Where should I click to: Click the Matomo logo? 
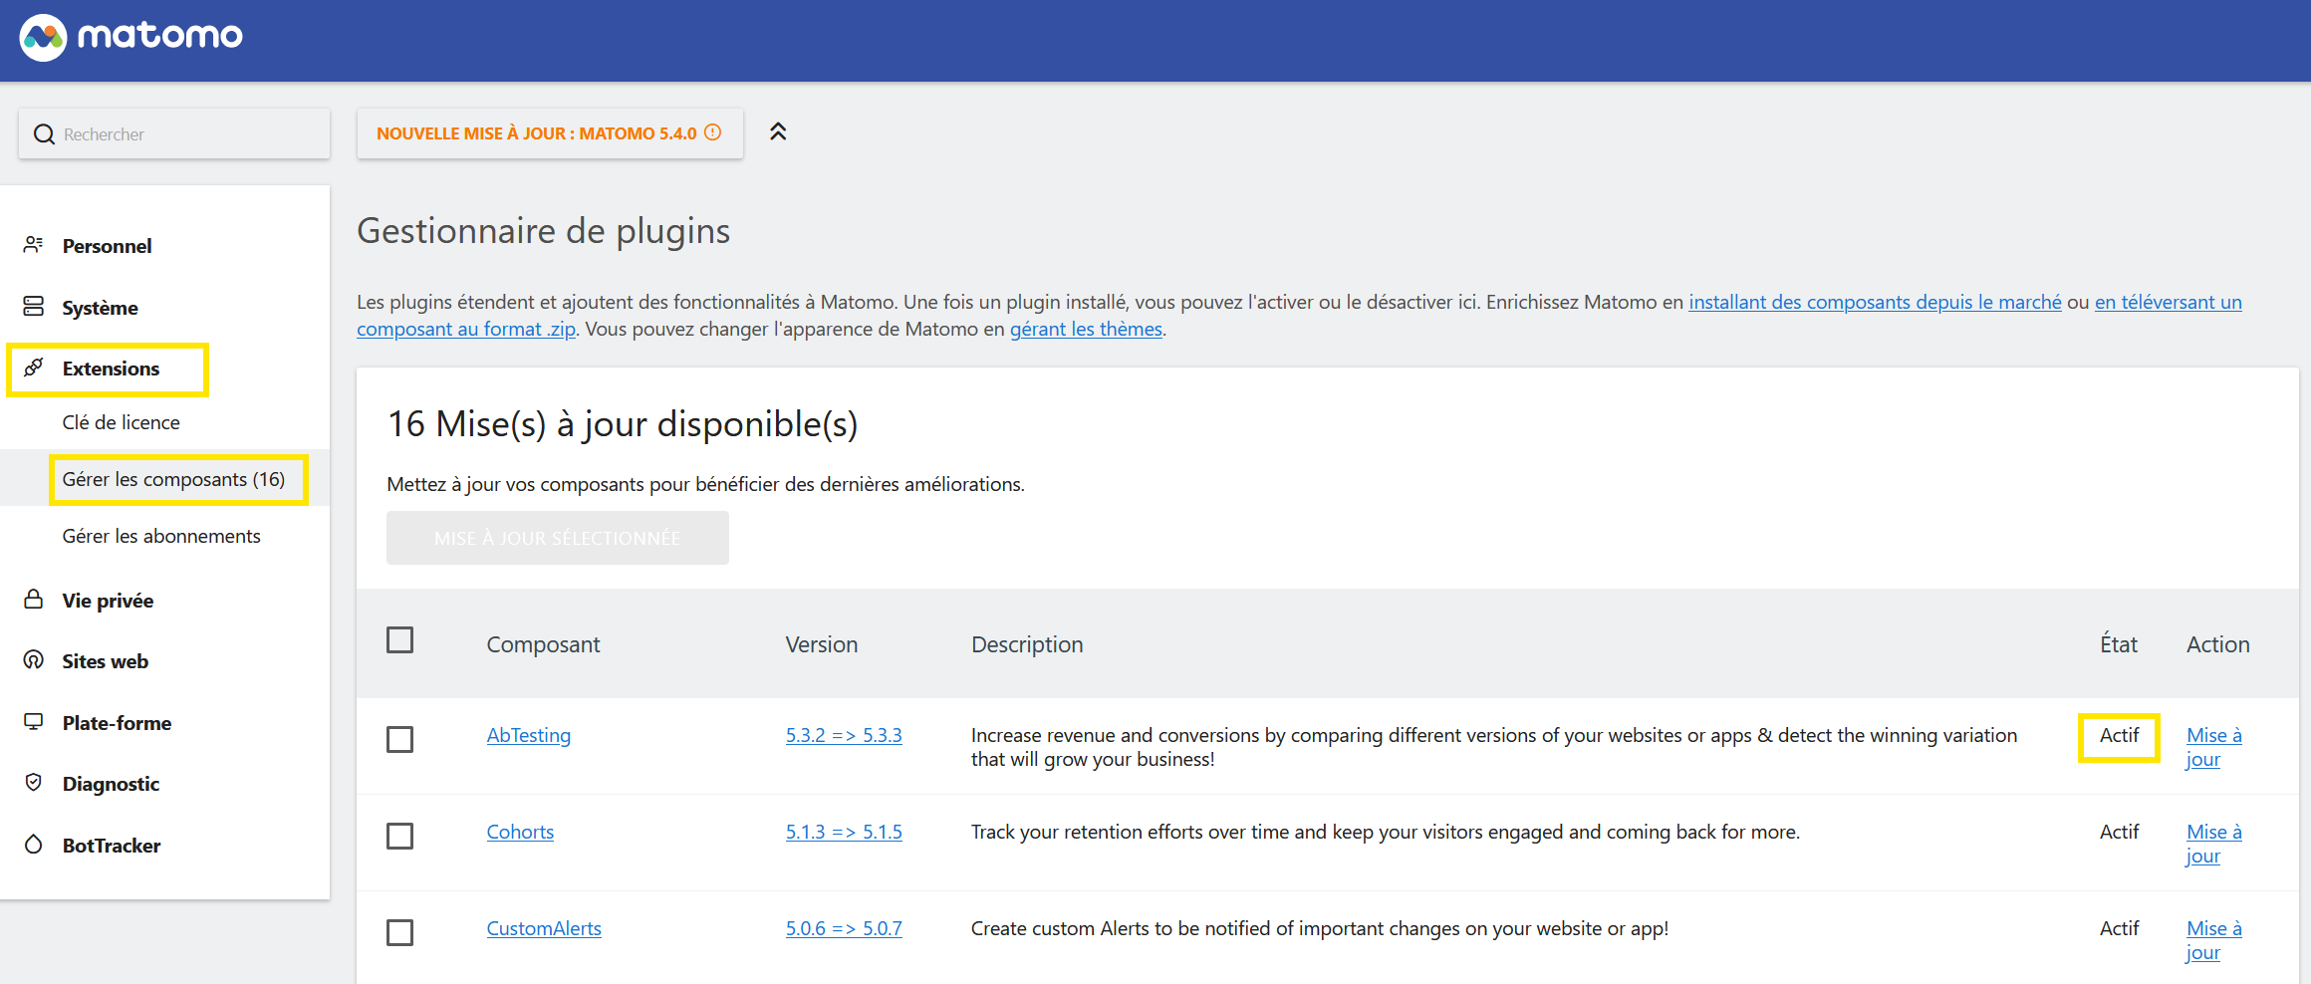point(130,37)
